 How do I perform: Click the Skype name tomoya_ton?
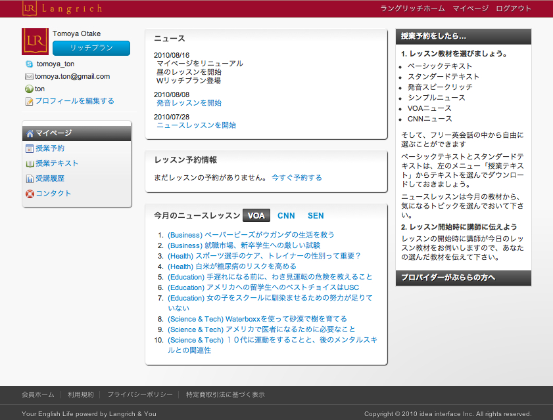pyautogui.click(x=55, y=64)
